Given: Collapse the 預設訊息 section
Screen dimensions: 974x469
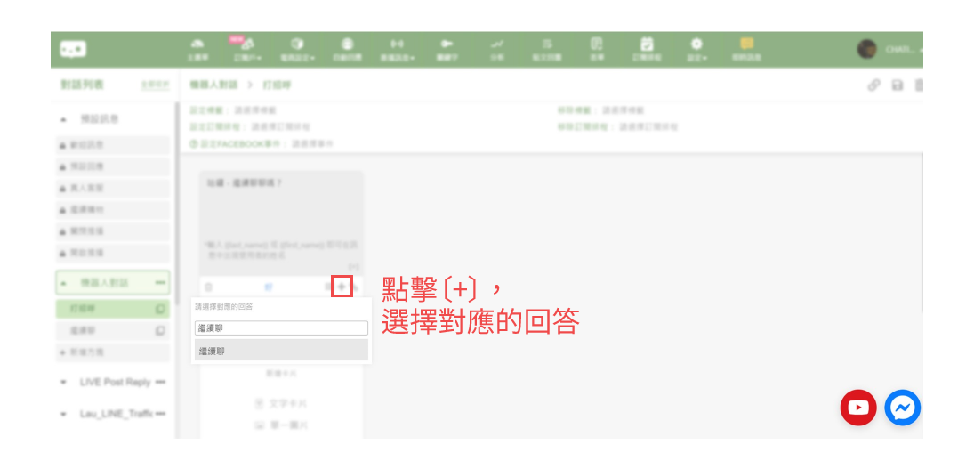Looking at the screenshot, I should (65, 119).
